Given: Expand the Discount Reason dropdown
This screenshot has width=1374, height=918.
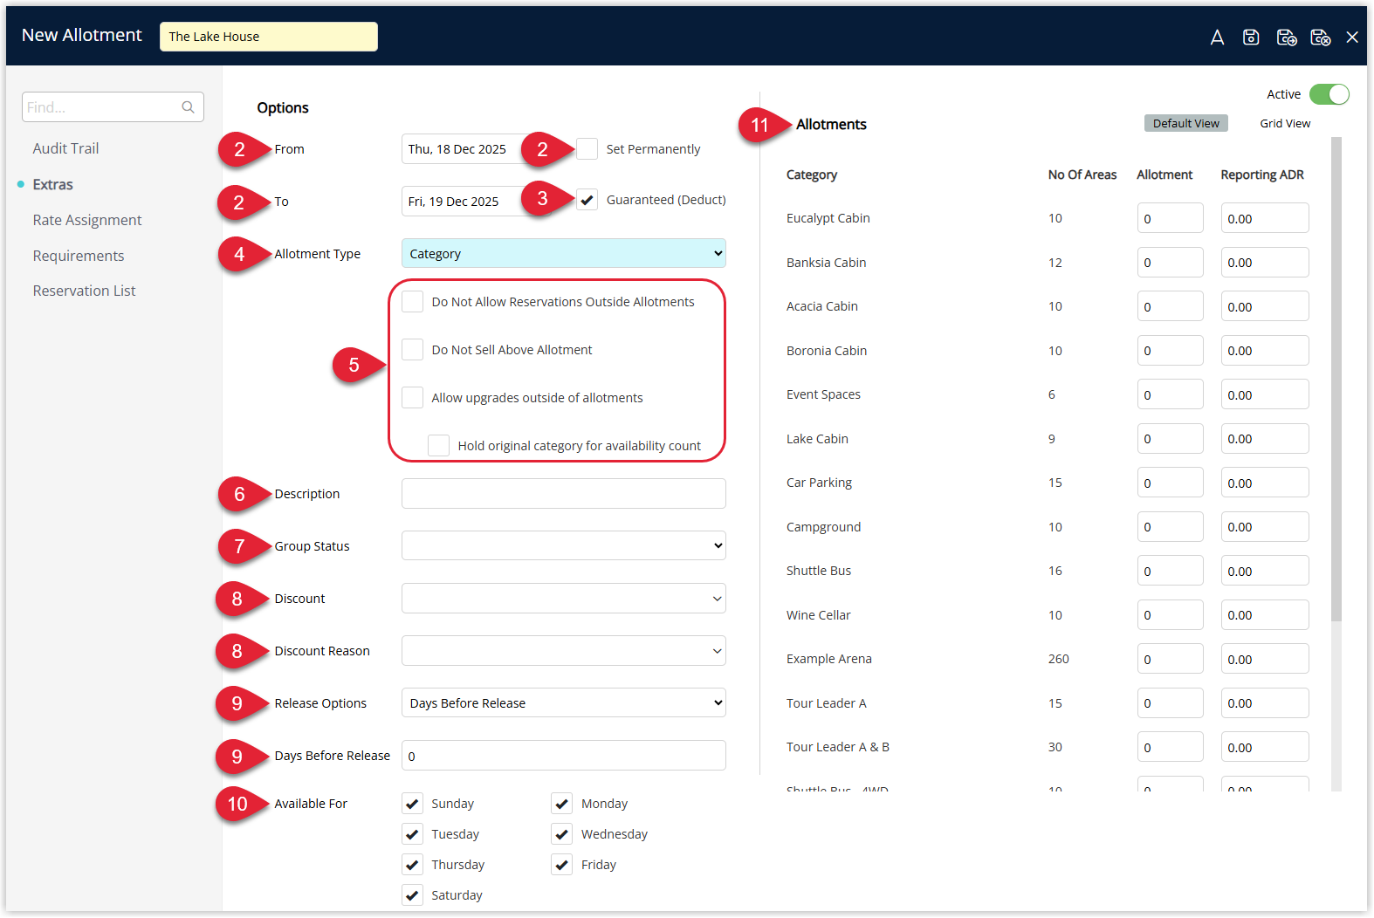Looking at the screenshot, I should pyautogui.click(x=564, y=651).
